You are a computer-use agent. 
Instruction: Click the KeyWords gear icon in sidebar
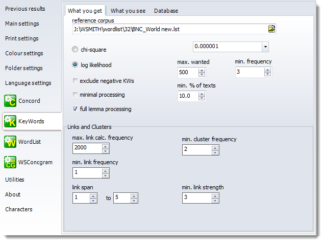[x=10, y=121]
